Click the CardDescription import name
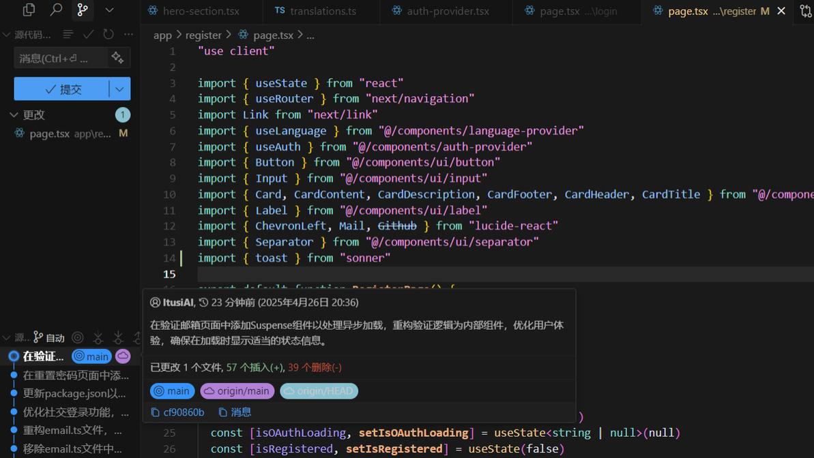Screen dimensions: 814x458 click(426, 194)
